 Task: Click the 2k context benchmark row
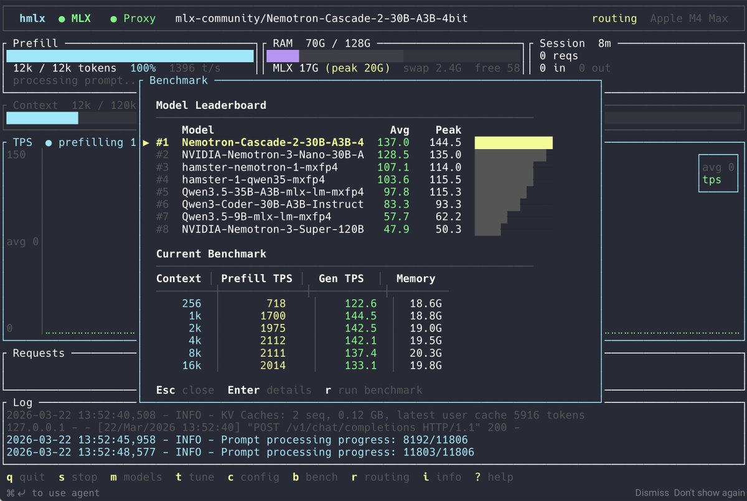click(x=302, y=328)
